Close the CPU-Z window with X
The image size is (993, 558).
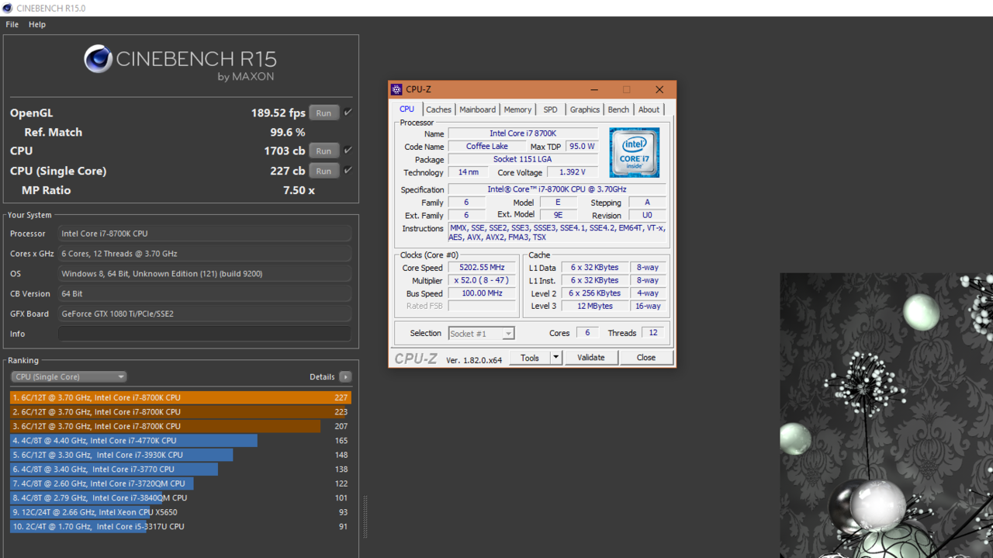pyautogui.click(x=659, y=89)
